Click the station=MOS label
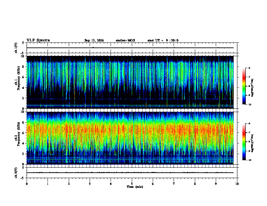Screen dimensions: 267x206 coord(125,40)
